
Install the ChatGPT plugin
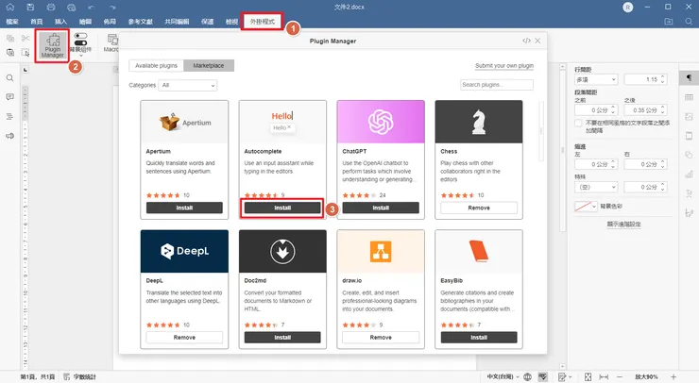[x=381, y=208]
